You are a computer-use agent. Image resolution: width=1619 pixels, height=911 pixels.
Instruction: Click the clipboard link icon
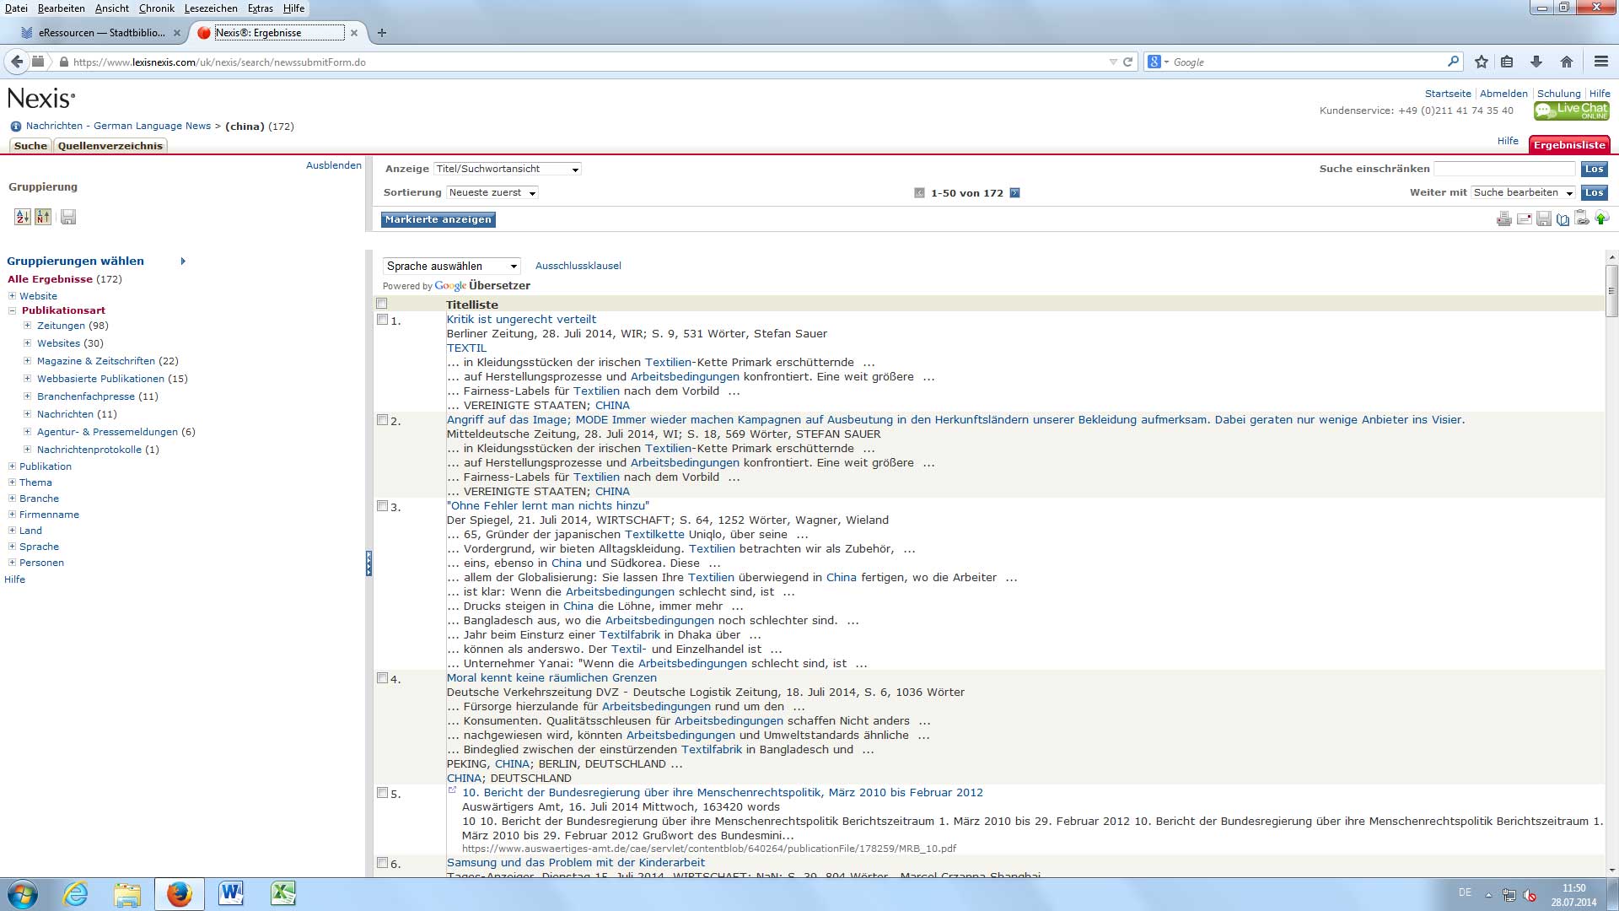1582,219
